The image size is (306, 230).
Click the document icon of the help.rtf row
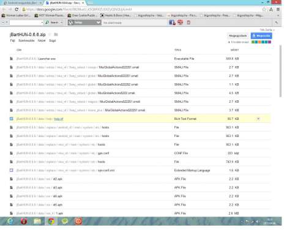pos(12,119)
